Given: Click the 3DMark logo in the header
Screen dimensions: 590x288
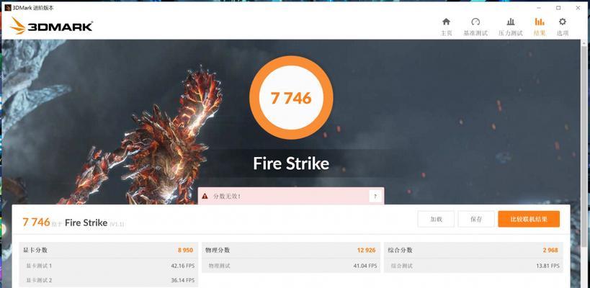Looking at the screenshot, I should click(52, 26).
